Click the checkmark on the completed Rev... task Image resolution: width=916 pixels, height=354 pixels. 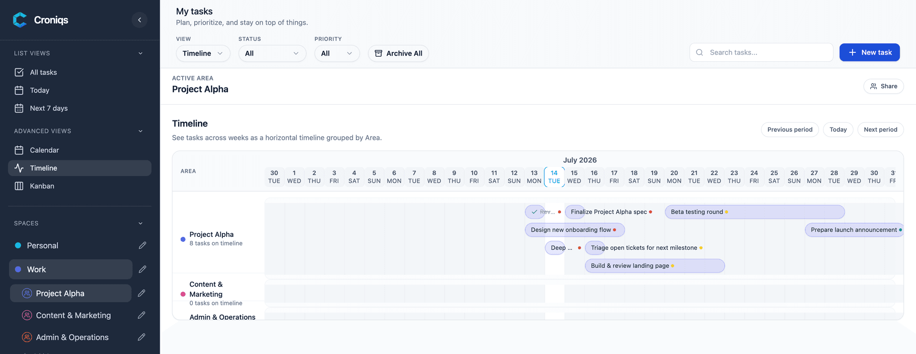tap(534, 212)
